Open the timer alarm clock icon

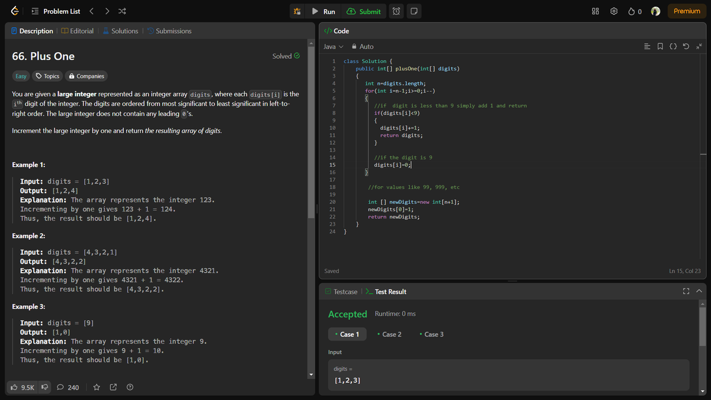[397, 11]
